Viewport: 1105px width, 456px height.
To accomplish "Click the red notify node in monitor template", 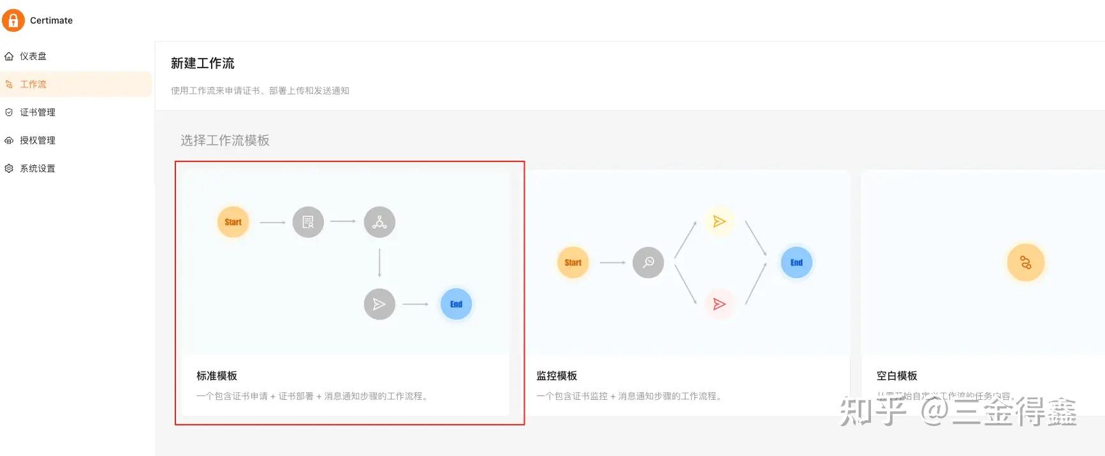I will click(x=719, y=304).
